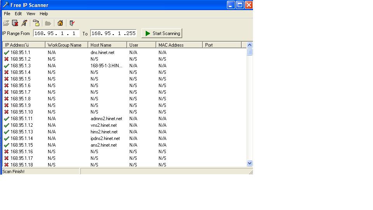
Task: Open the Help menu
Action: [x=44, y=14]
